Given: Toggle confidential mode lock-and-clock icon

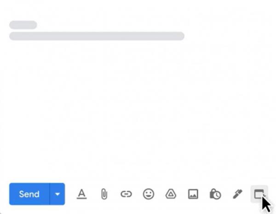Looking at the screenshot, I should [215, 194].
